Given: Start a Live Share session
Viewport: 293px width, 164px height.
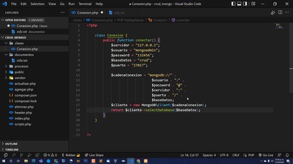Looking at the screenshot, I should coord(94,155).
